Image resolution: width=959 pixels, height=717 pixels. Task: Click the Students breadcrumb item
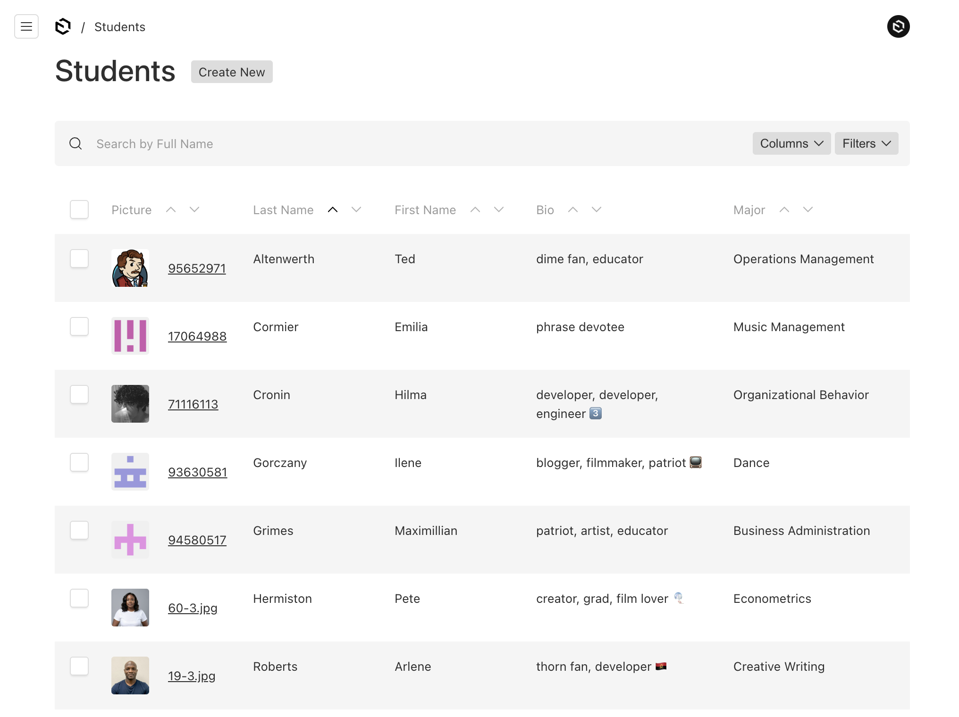(120, 27)
